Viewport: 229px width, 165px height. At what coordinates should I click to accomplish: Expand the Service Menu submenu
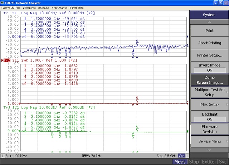point(209,141)
